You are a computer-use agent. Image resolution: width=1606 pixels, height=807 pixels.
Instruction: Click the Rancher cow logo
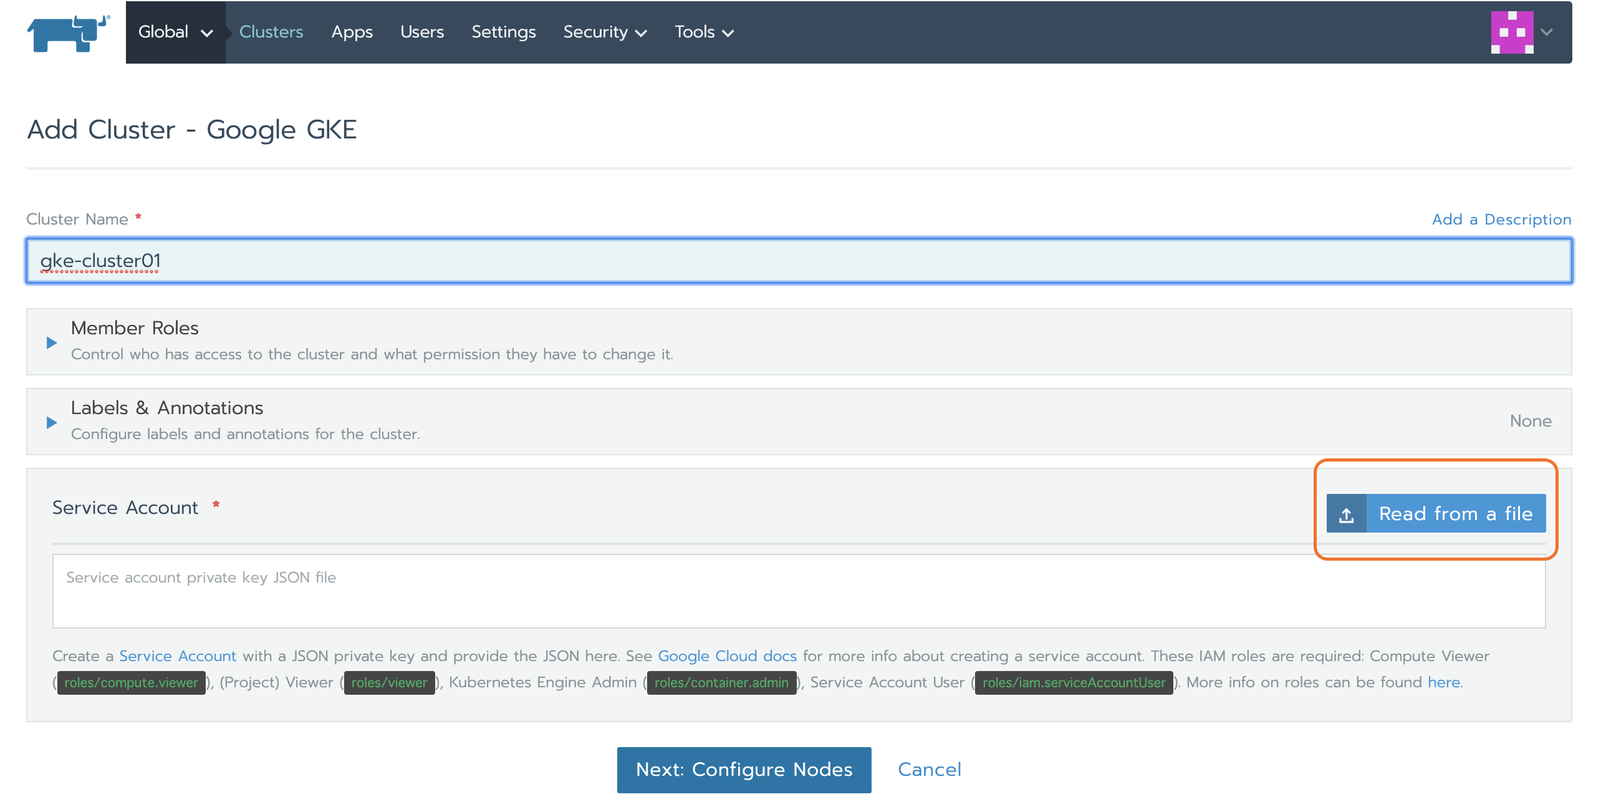(67, 33)
